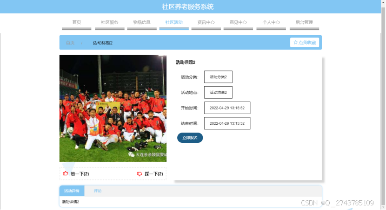Click the 结束时间 value box
The width and height of the screenshot is (386, 210).
click(227, 123)
